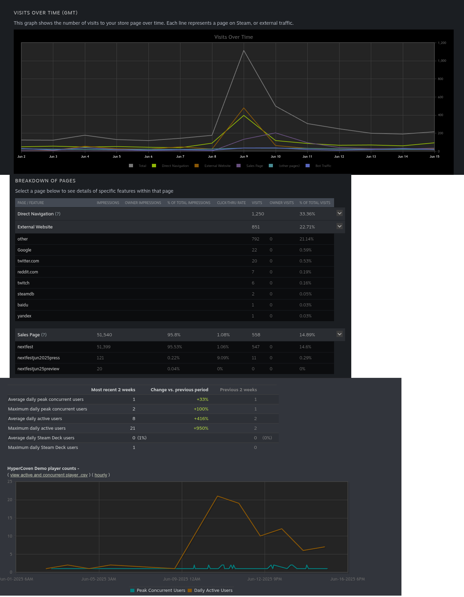Select the baidu referrer row
This screenshot has height=597, width=464.
[x=175, y=305]
